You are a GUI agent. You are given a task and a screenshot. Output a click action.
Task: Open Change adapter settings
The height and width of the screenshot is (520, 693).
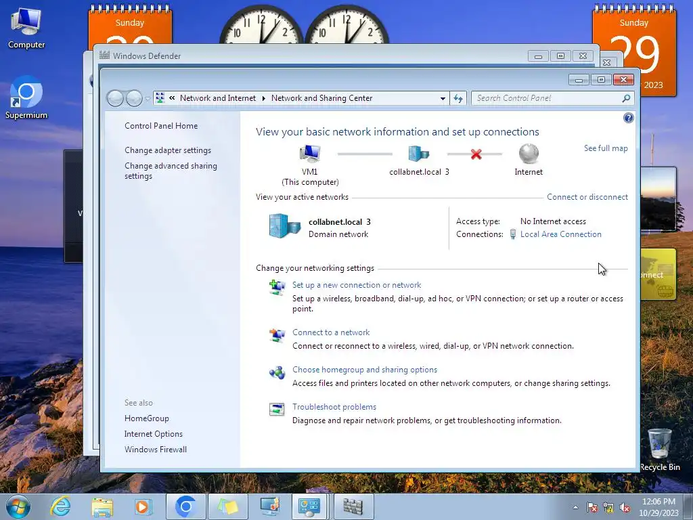(x=168, y=150)
